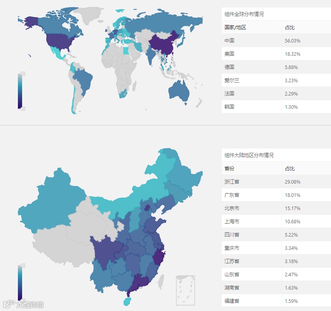This screenshot has width=331, height=311.
Task: Click the 3.18% value
Action: (291, 261)
